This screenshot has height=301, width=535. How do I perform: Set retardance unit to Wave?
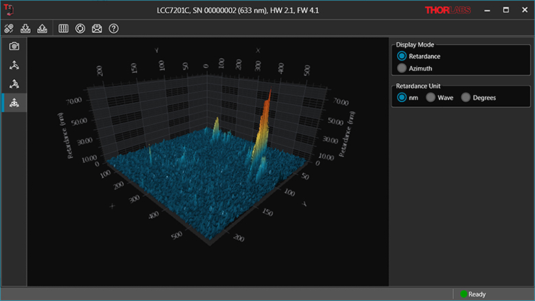coord(431,97)
